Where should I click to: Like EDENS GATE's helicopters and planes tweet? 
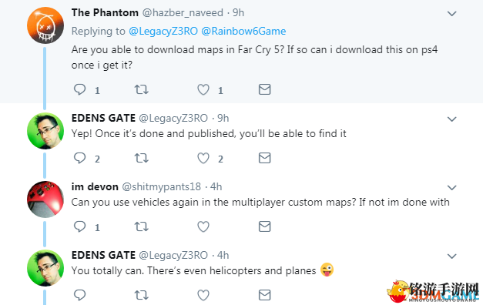pyautogui.click(x=203, y=295)
